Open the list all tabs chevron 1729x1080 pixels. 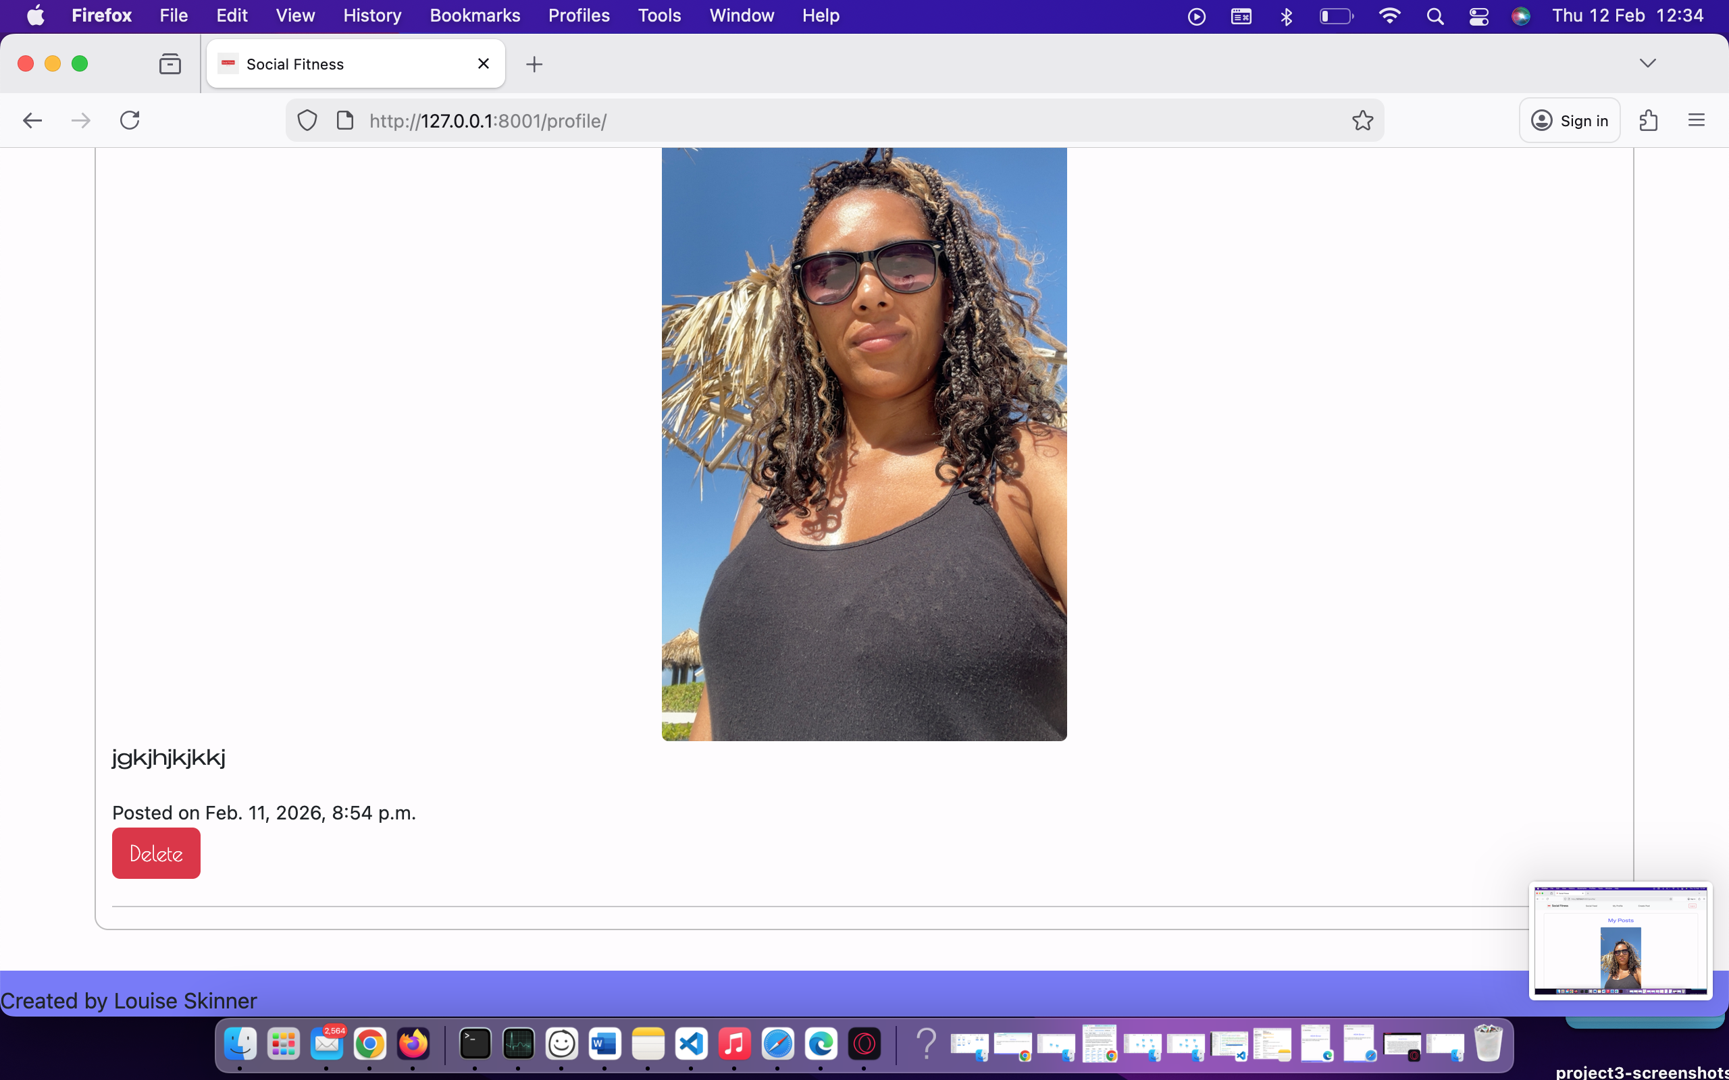tap(1648, 63)
